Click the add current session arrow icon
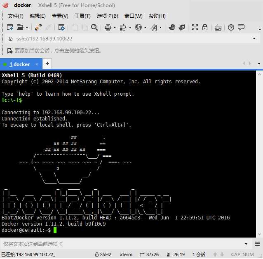The image size is (263, 259). 10,51
